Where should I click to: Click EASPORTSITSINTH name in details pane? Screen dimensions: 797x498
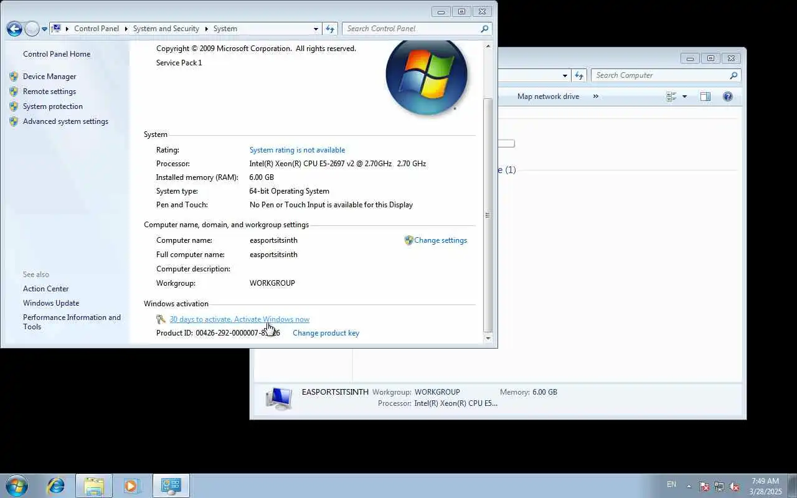pyautogui.click(x=335, y=392)
